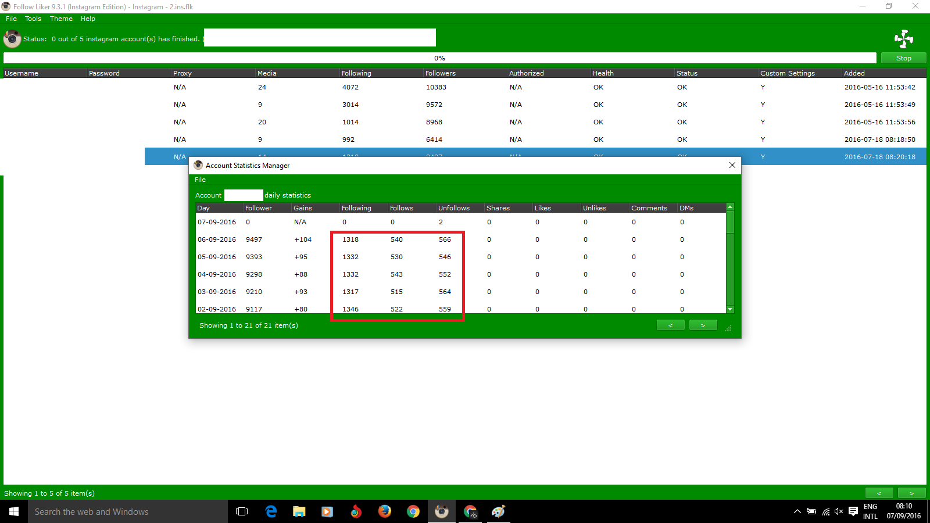Click main window previous page button
Image resolution: width=930 pixels, height=523 pixels.
click(x=879, y=493)
